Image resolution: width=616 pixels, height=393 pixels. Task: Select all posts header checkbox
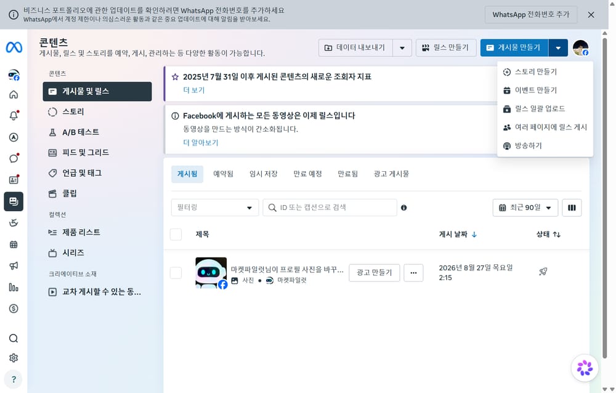[176, 234]
